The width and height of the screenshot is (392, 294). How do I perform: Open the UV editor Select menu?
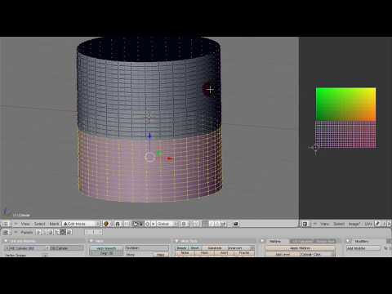pyautogui.click(x=339, y=224)
